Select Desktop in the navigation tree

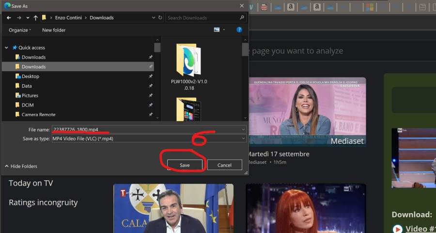click(30, 77)
